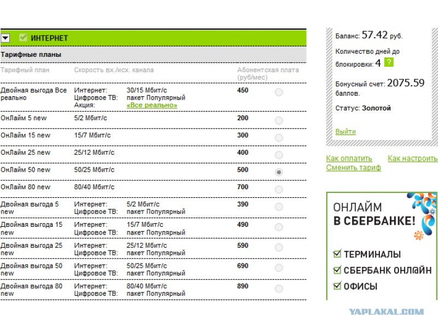Image resolution: width=438 pixels, height=328 pixels.
Task: Click the price 690 cell
Action: (x=243, y=266)
